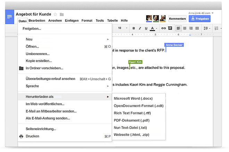229x152 pixels.
Task: Click text 'are attached to this proposal'
Action: point(162,68)
